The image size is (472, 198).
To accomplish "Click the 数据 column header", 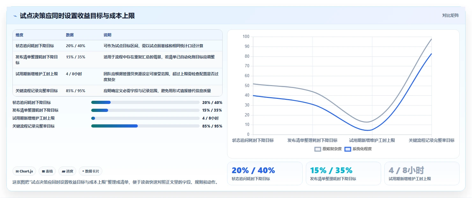I will [x=70, y=35].
